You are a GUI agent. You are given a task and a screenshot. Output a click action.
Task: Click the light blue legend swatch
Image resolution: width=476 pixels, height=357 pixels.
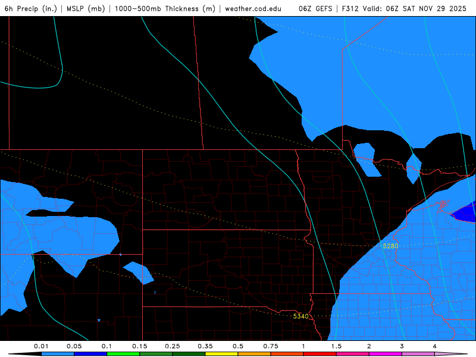click(58, 354)
